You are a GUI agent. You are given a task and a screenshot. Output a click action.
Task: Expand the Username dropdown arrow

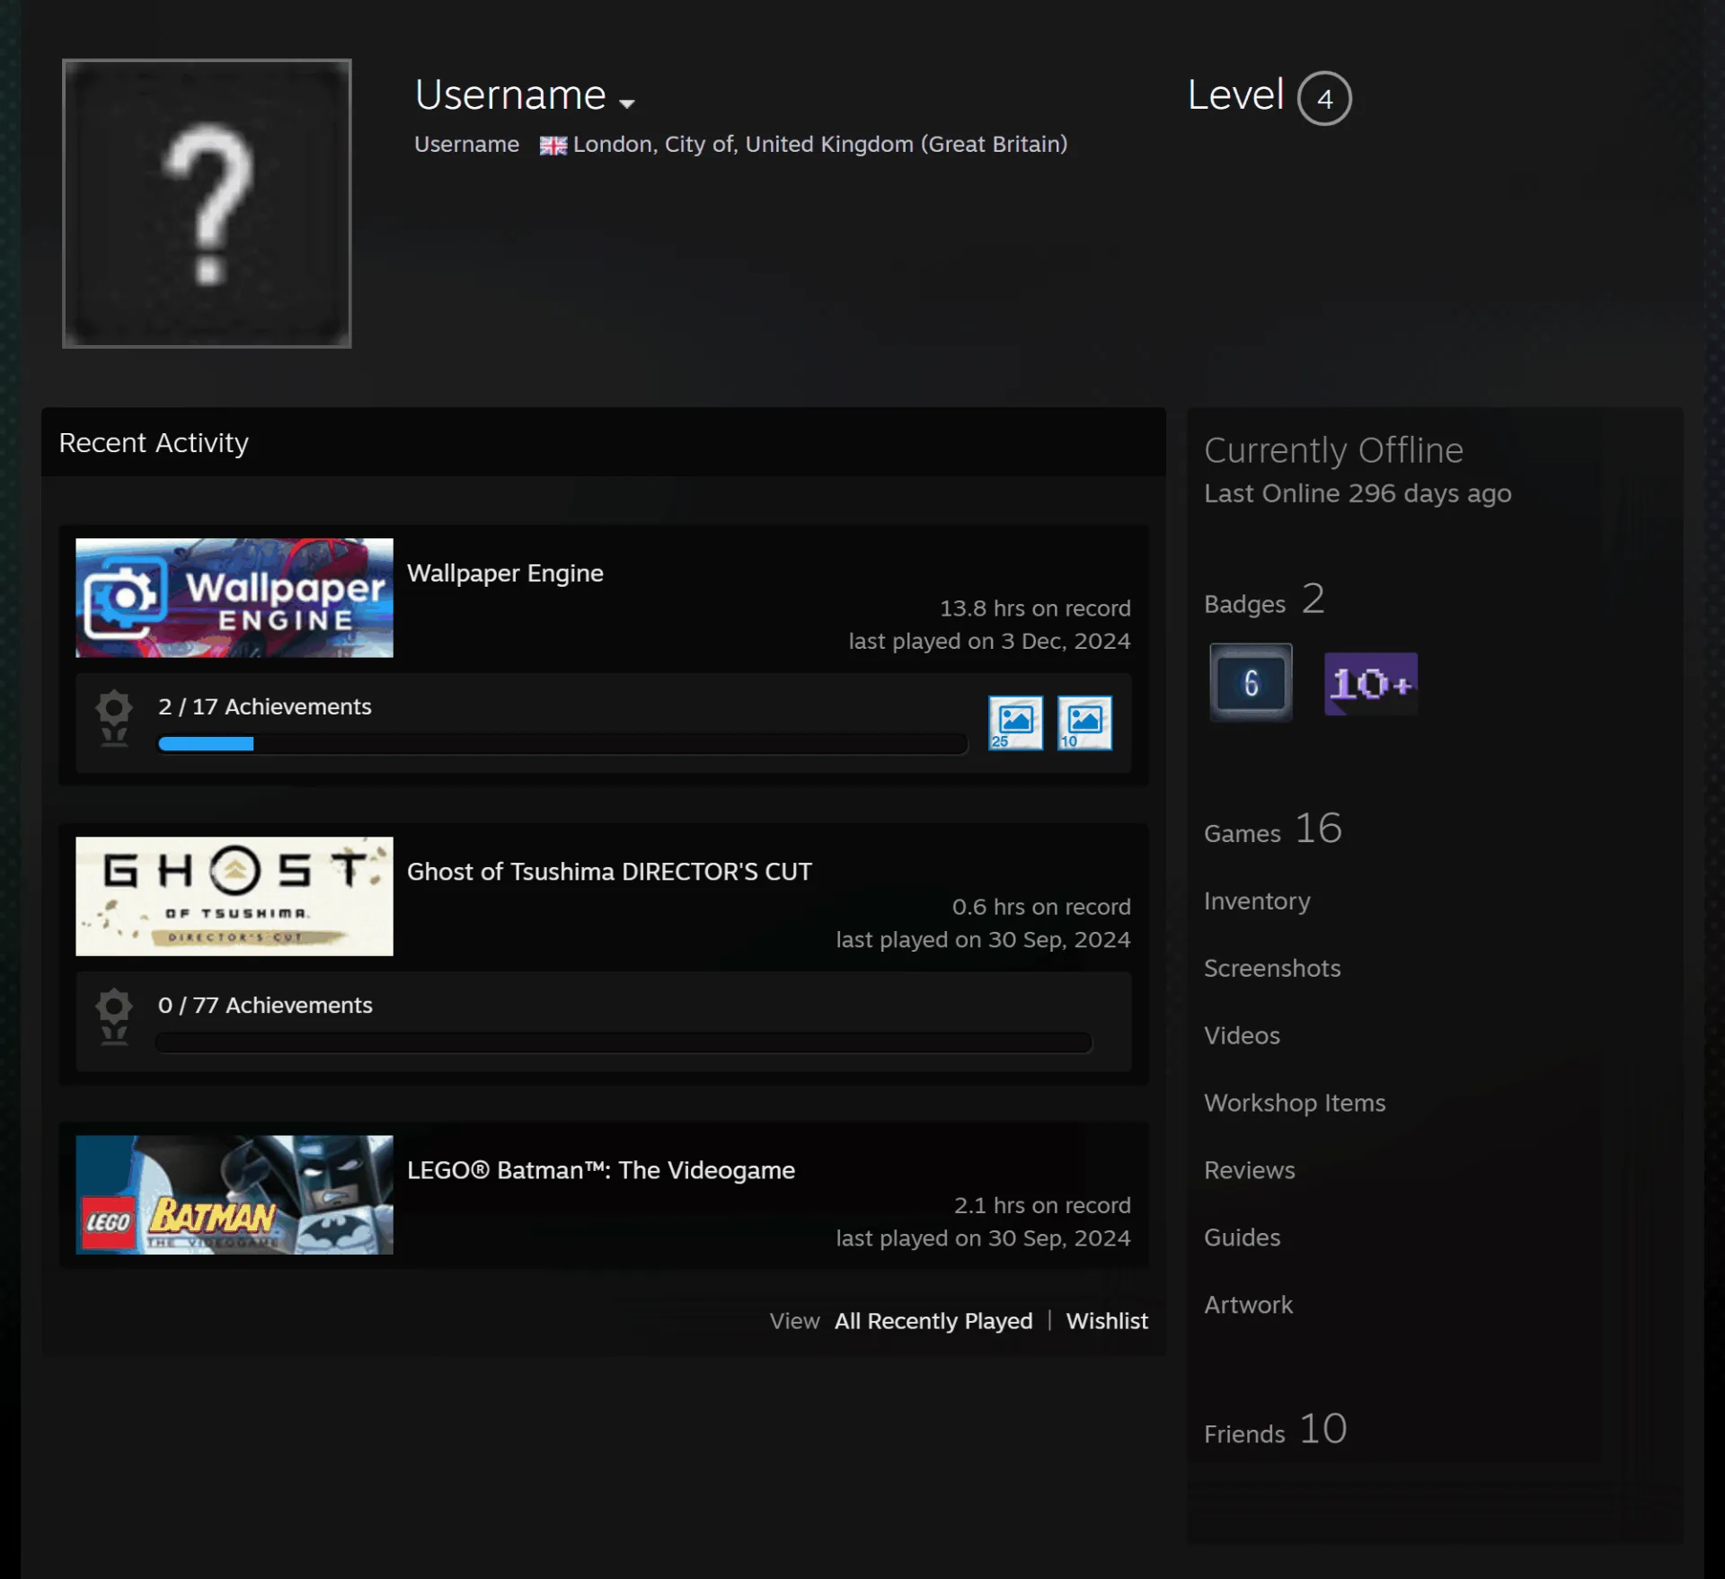click(627, 103)
